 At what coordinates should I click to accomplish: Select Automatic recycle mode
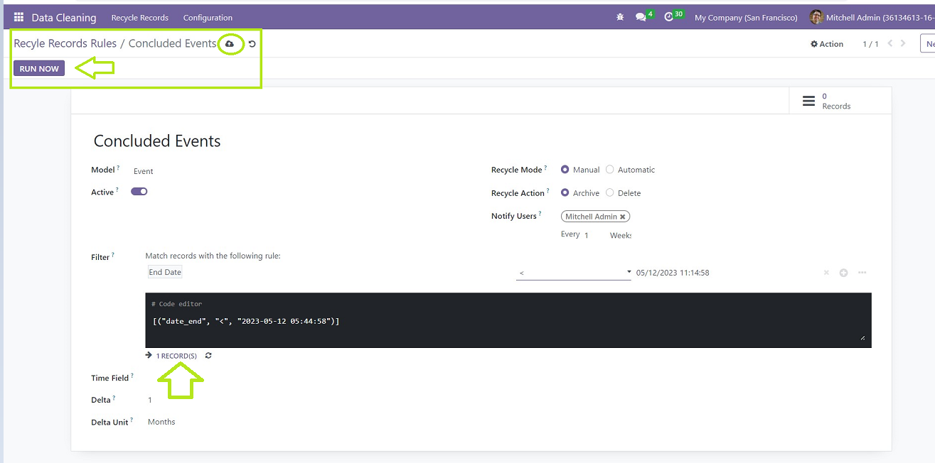609,170
